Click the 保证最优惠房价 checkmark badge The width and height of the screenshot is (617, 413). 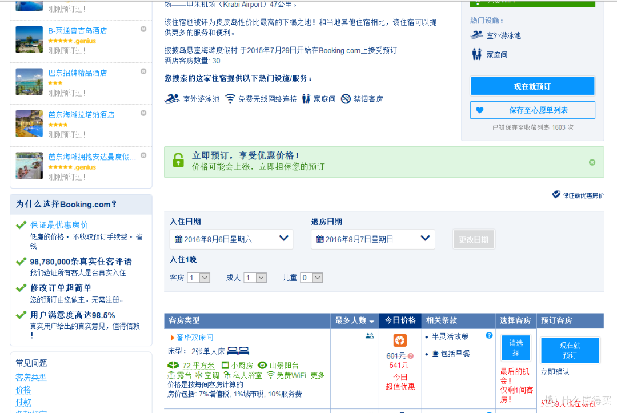pos(556,194)
